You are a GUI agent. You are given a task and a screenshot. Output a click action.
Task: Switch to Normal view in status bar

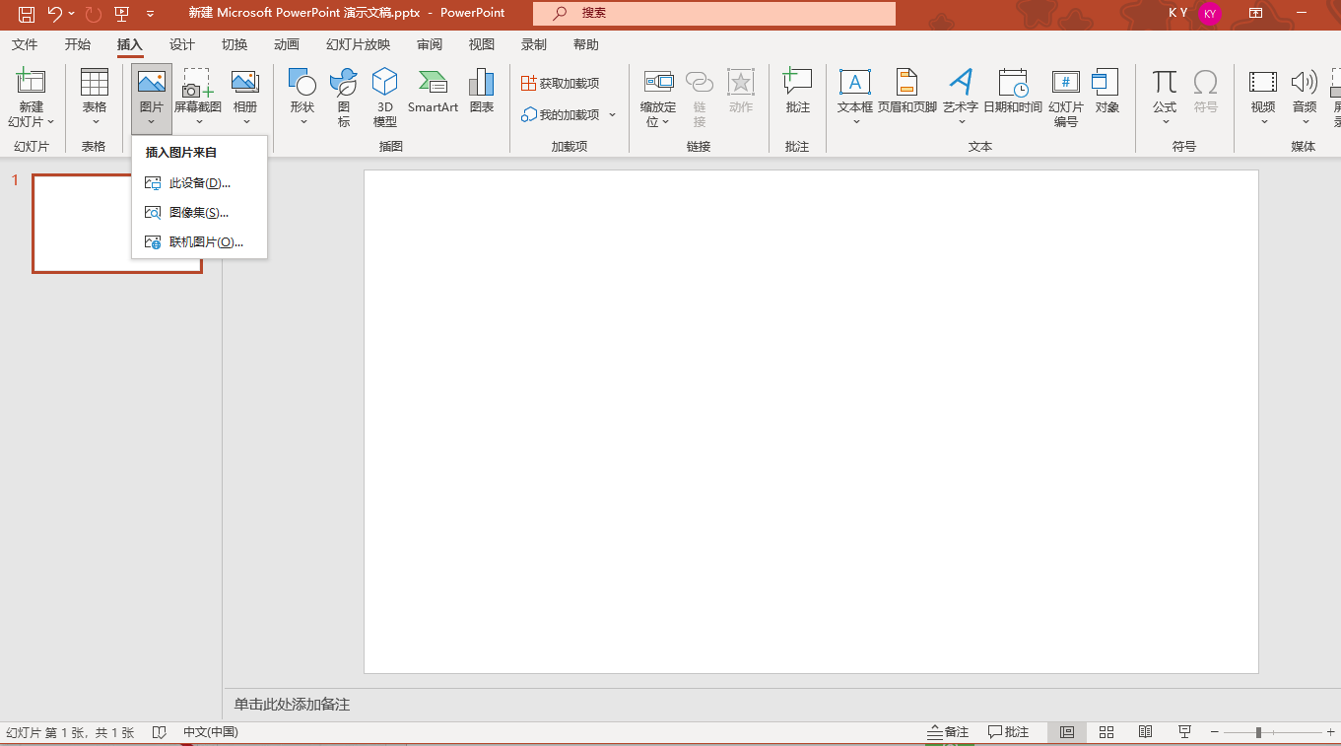pyautogui.click(x=1067, y=732)
